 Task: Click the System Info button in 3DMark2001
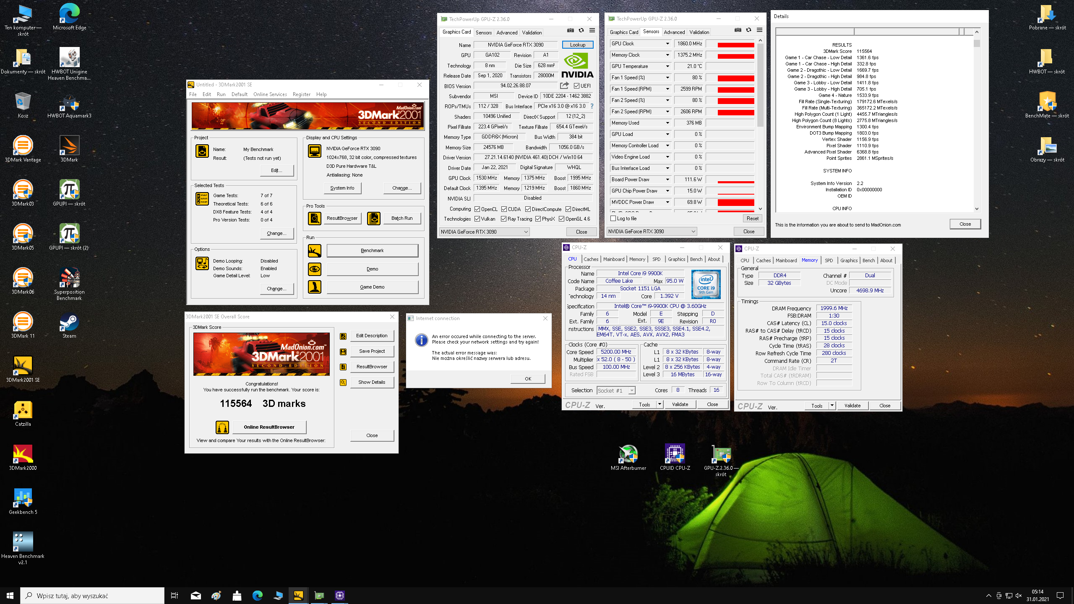(342, 188)
